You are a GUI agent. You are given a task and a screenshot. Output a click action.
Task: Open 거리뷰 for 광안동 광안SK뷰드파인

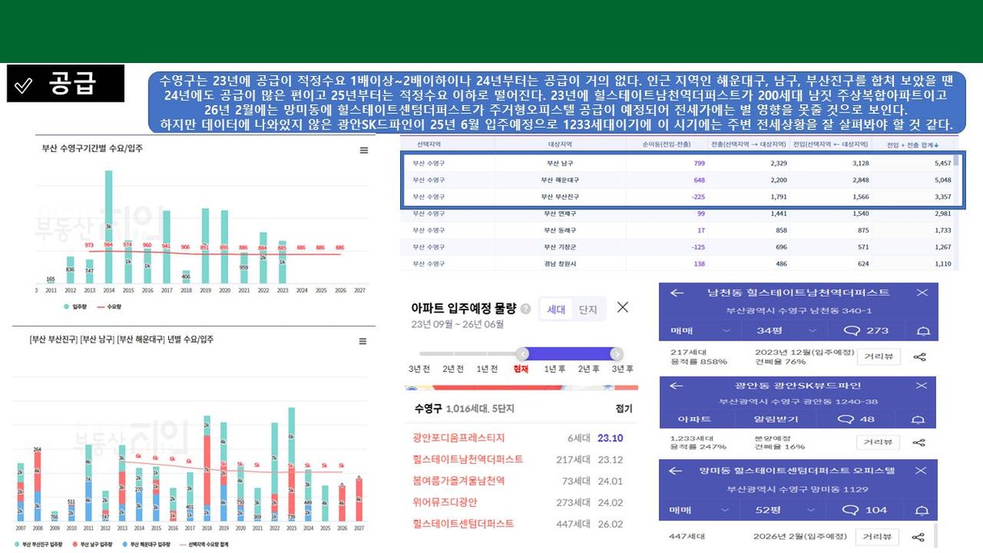(x=878, y=442)
